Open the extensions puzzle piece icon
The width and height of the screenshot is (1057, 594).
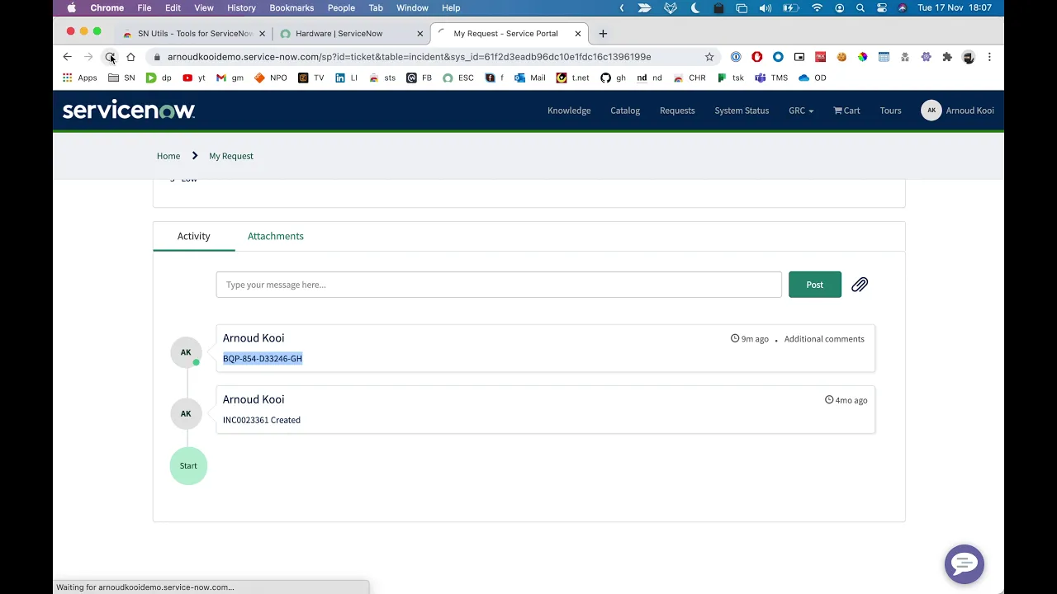click(947, 57)
